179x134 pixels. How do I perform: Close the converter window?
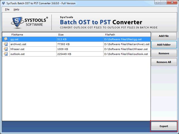tap(172, 3)
